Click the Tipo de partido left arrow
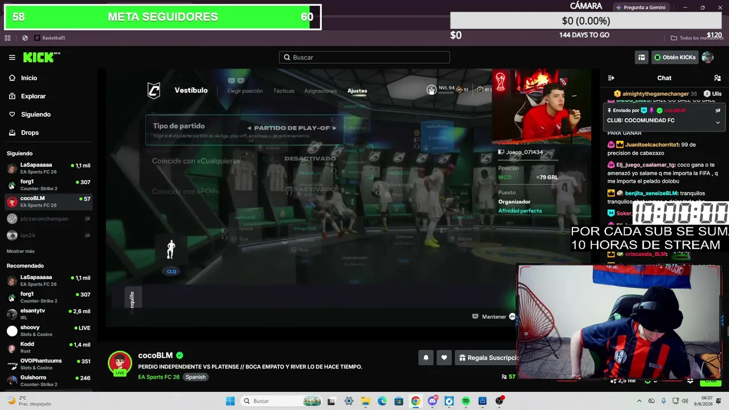This screenshot has height=410, width=729. pos(249,128)
